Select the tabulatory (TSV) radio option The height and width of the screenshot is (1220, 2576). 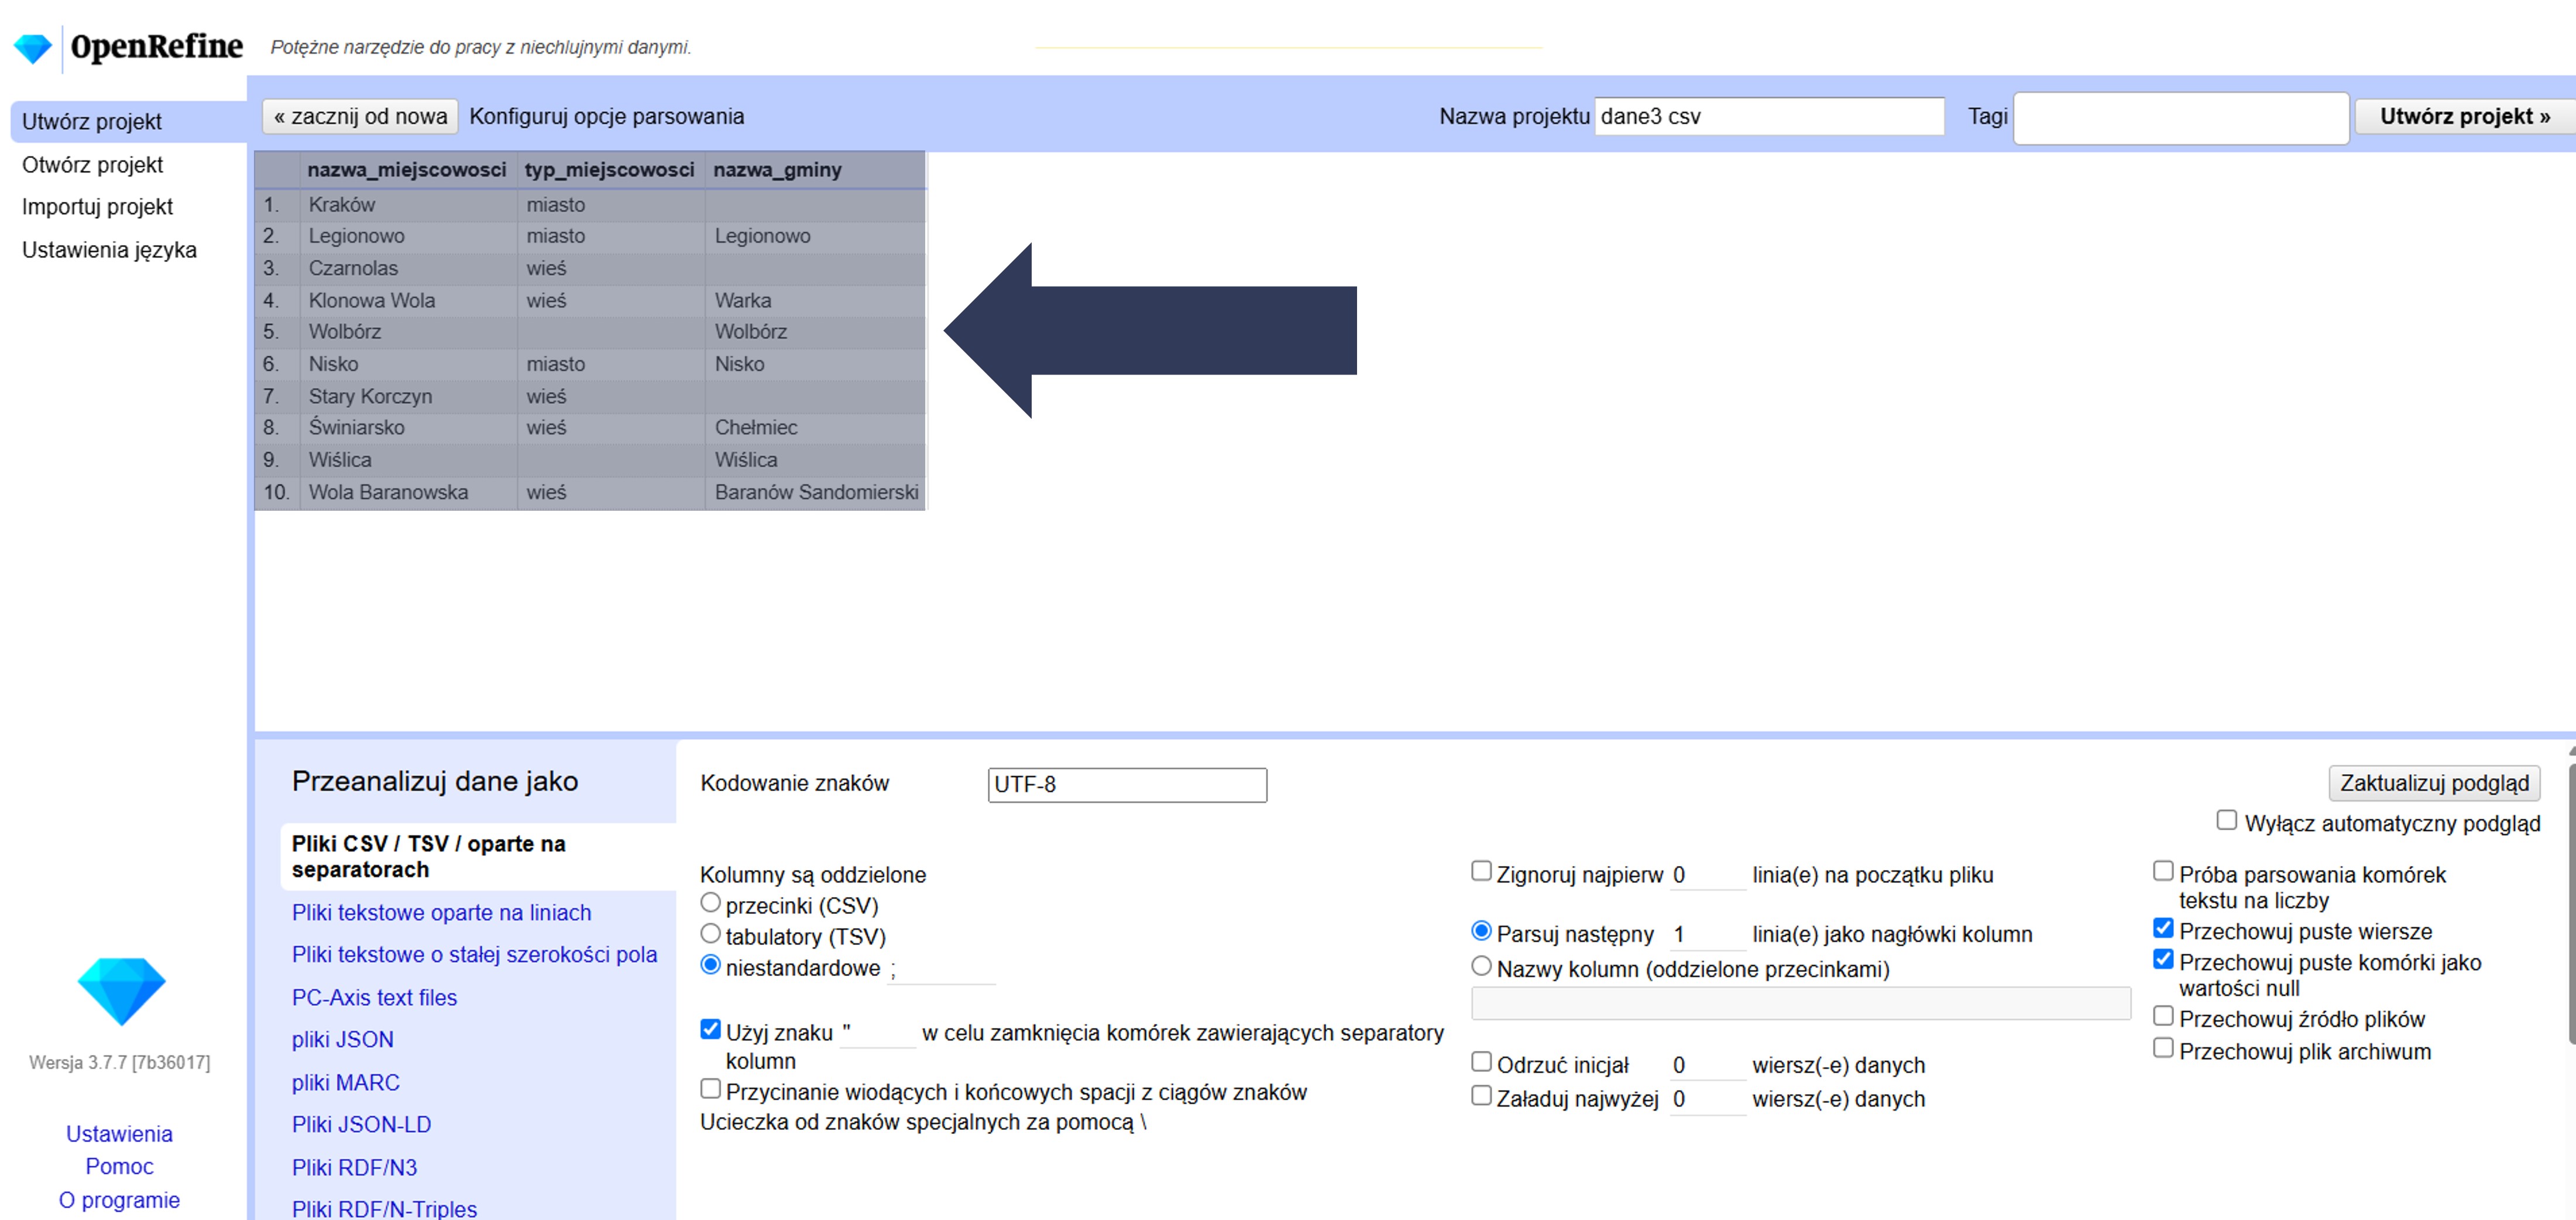710,933
